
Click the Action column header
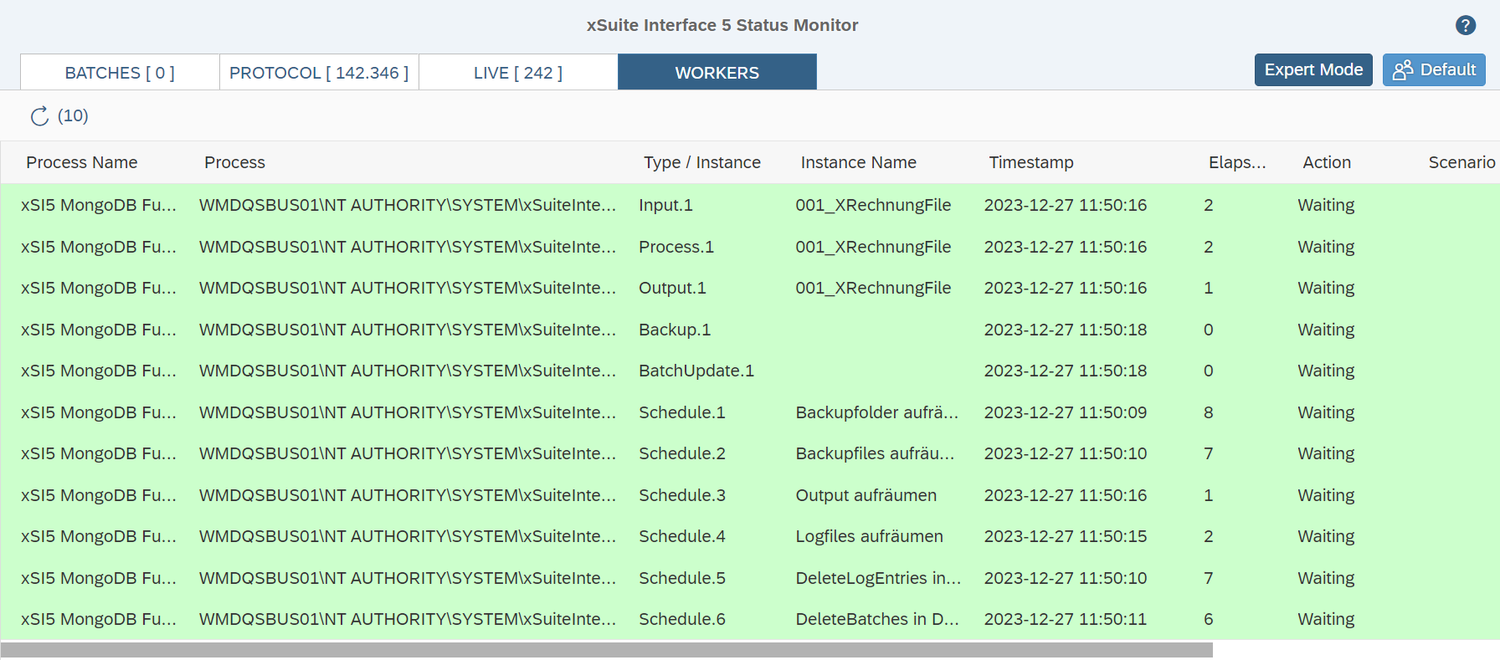point(1327,162)
